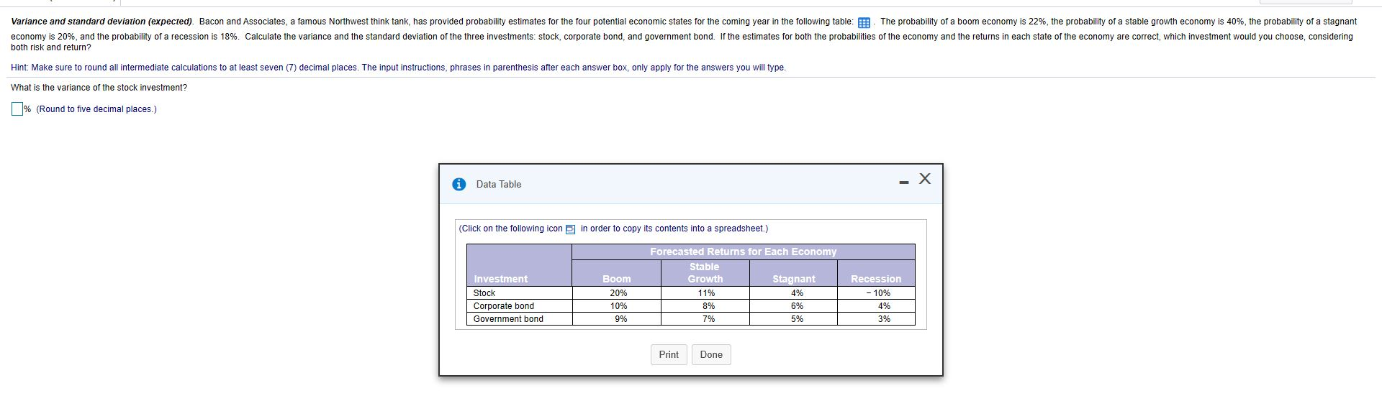The height and width of the screenshot is (401, 1382).
Task: Click the Data Table dialog title
Action: pyautogui.click(x=499, y=185)
